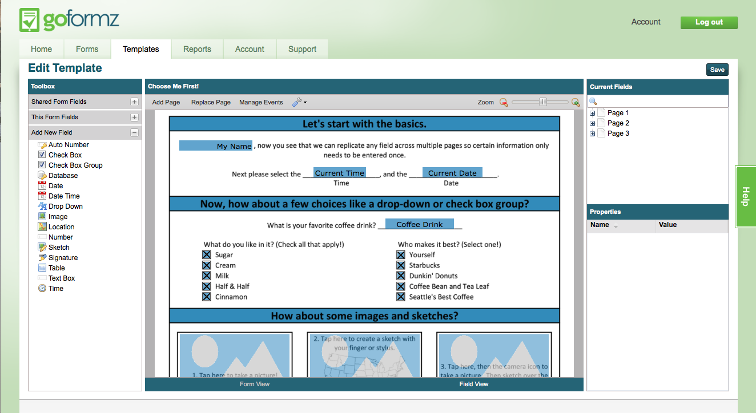Viewport: 756px width, 413px height.
Task: Expand the Shared Form Fields section
Action: click(134, 102)
